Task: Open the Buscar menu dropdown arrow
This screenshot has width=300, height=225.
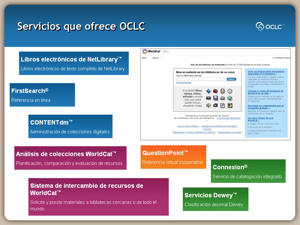Action: pos(162,58)
